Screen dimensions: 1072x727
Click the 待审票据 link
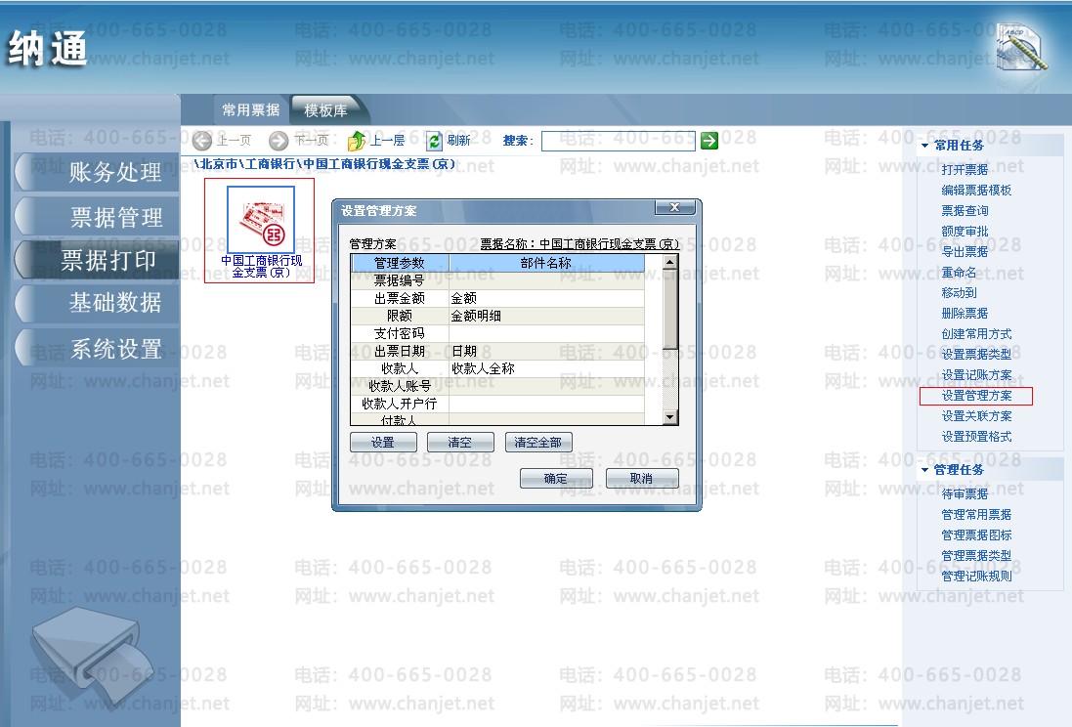(x=964, y=493)
